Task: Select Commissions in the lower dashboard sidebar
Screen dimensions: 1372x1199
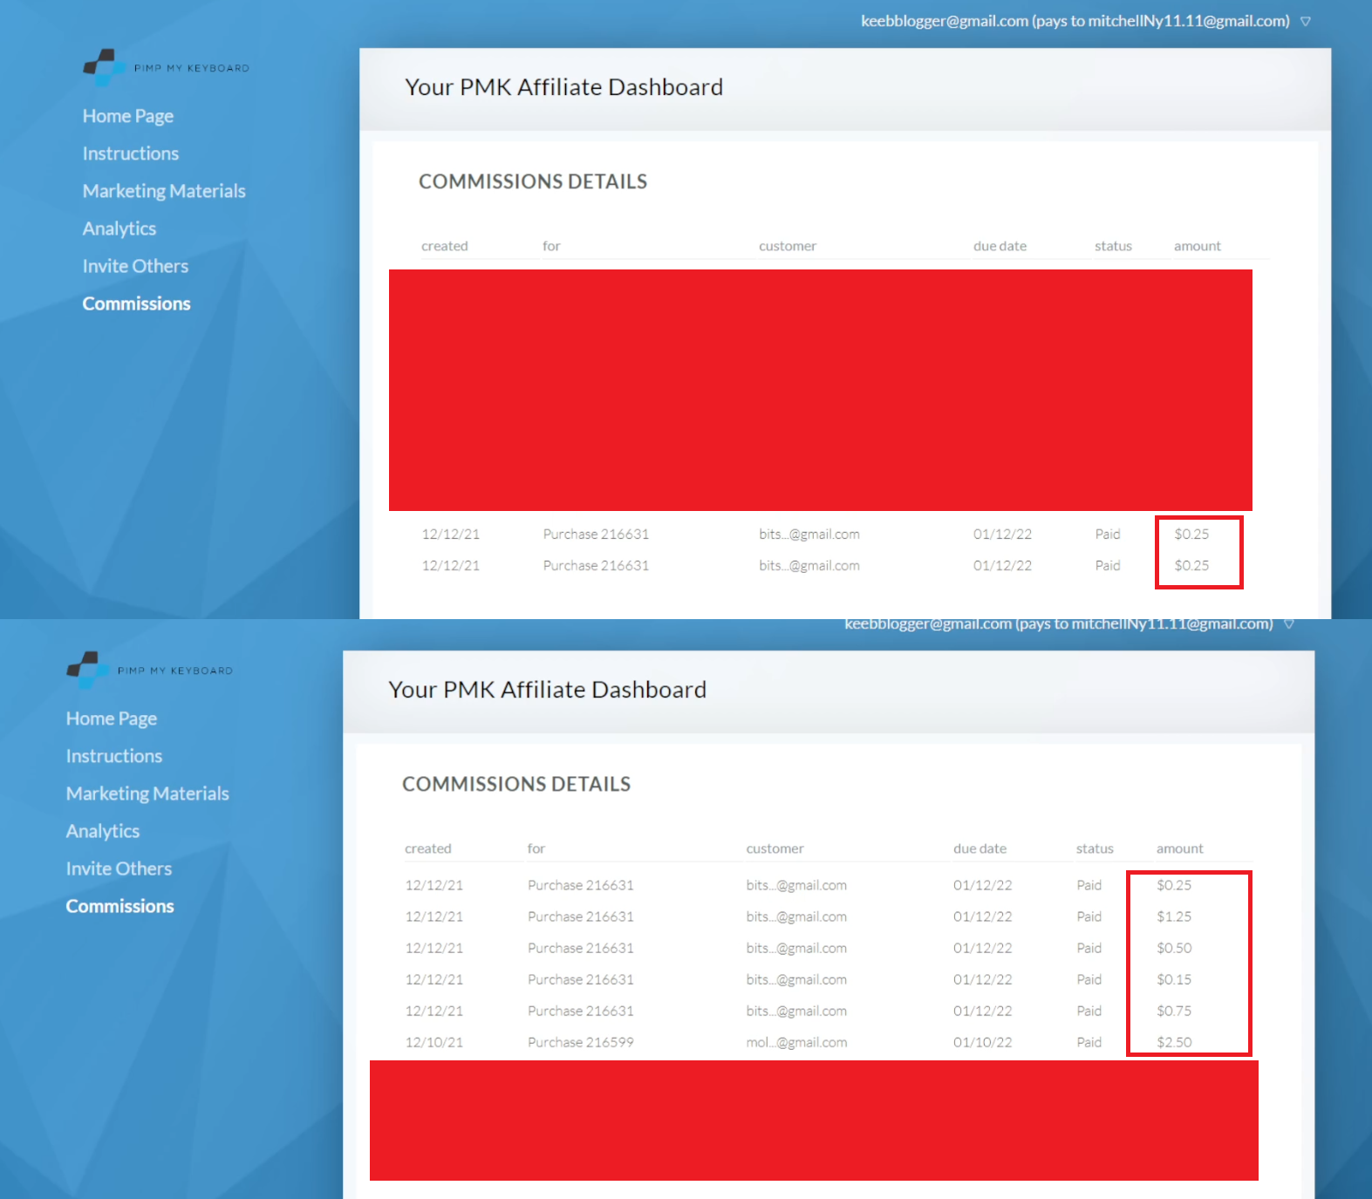Action: 119,906
